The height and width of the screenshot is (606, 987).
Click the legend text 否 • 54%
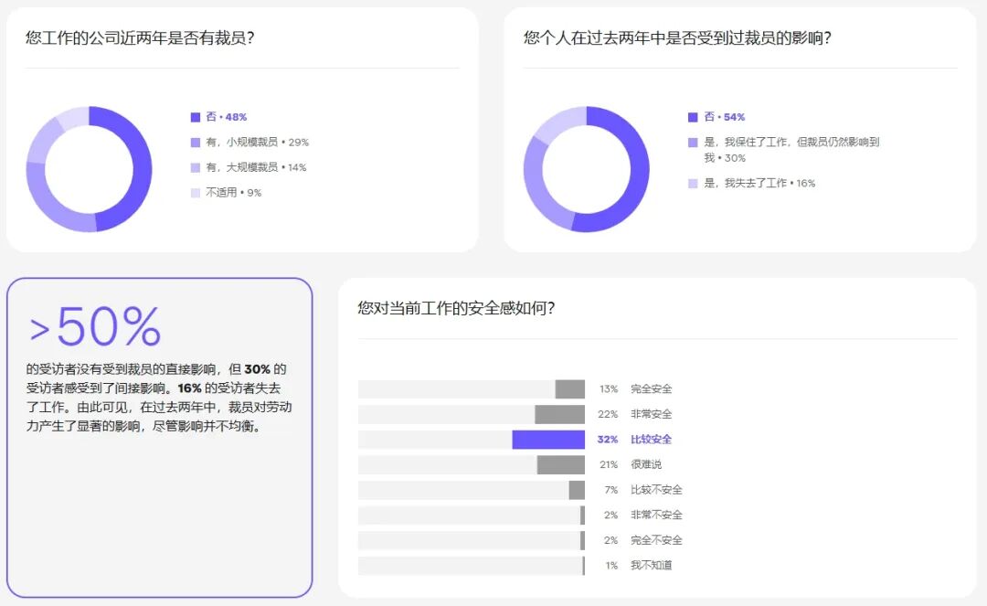tap(725, 117)
